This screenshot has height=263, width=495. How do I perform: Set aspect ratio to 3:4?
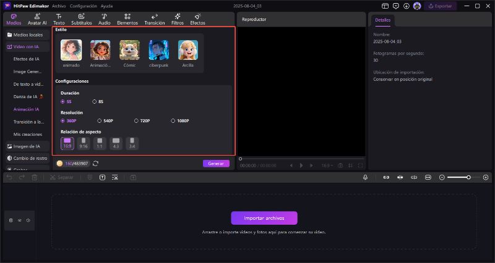pyautogui.click(x=132, y=143)
